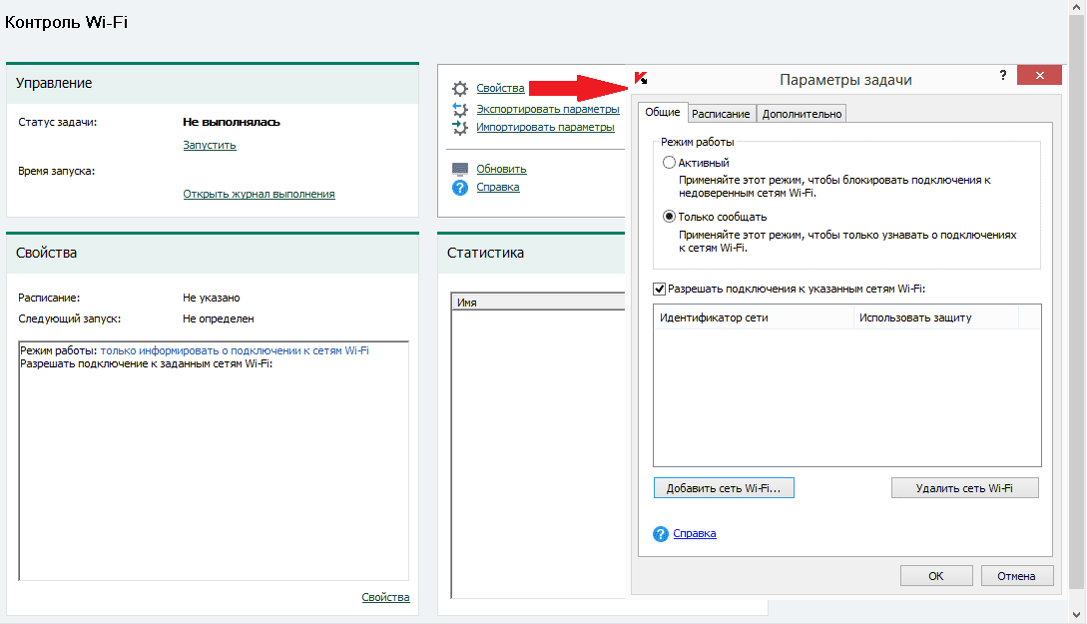This screenshot has height=624, width=1087.
Task: Click the Добавить сеть Wi-Fi button
Action: (724, 488)
